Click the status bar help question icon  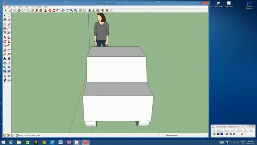tap(17, 135)
